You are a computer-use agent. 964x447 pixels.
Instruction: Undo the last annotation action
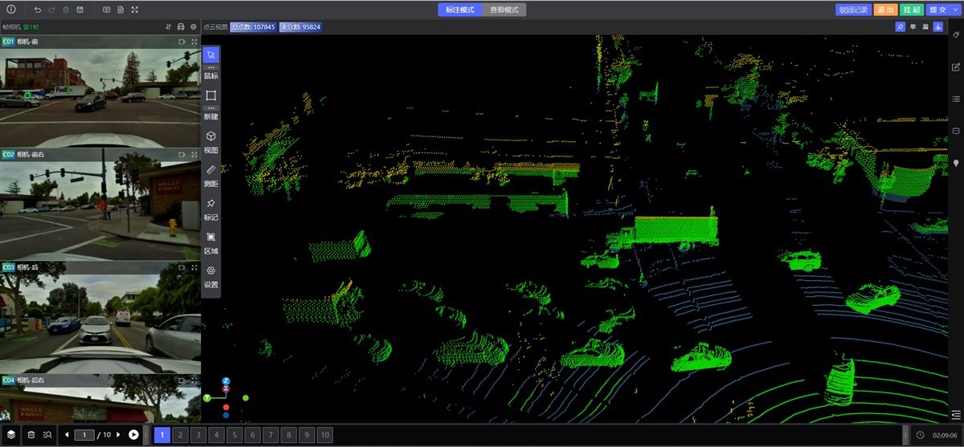[38, 10]
